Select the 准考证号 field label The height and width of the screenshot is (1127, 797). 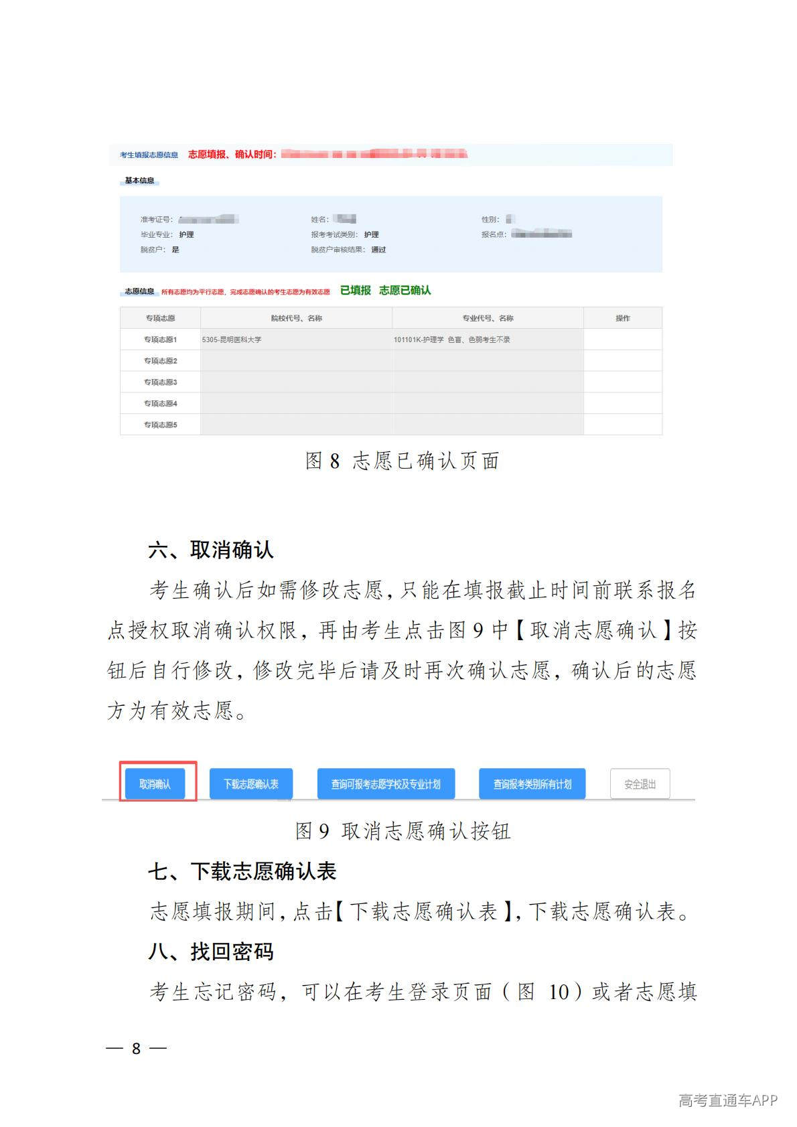[156, 220]
